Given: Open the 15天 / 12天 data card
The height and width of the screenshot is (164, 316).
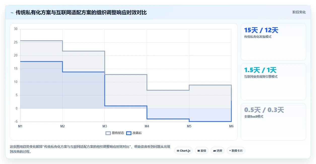Looking at the screenshot, I should click(273, 42).
